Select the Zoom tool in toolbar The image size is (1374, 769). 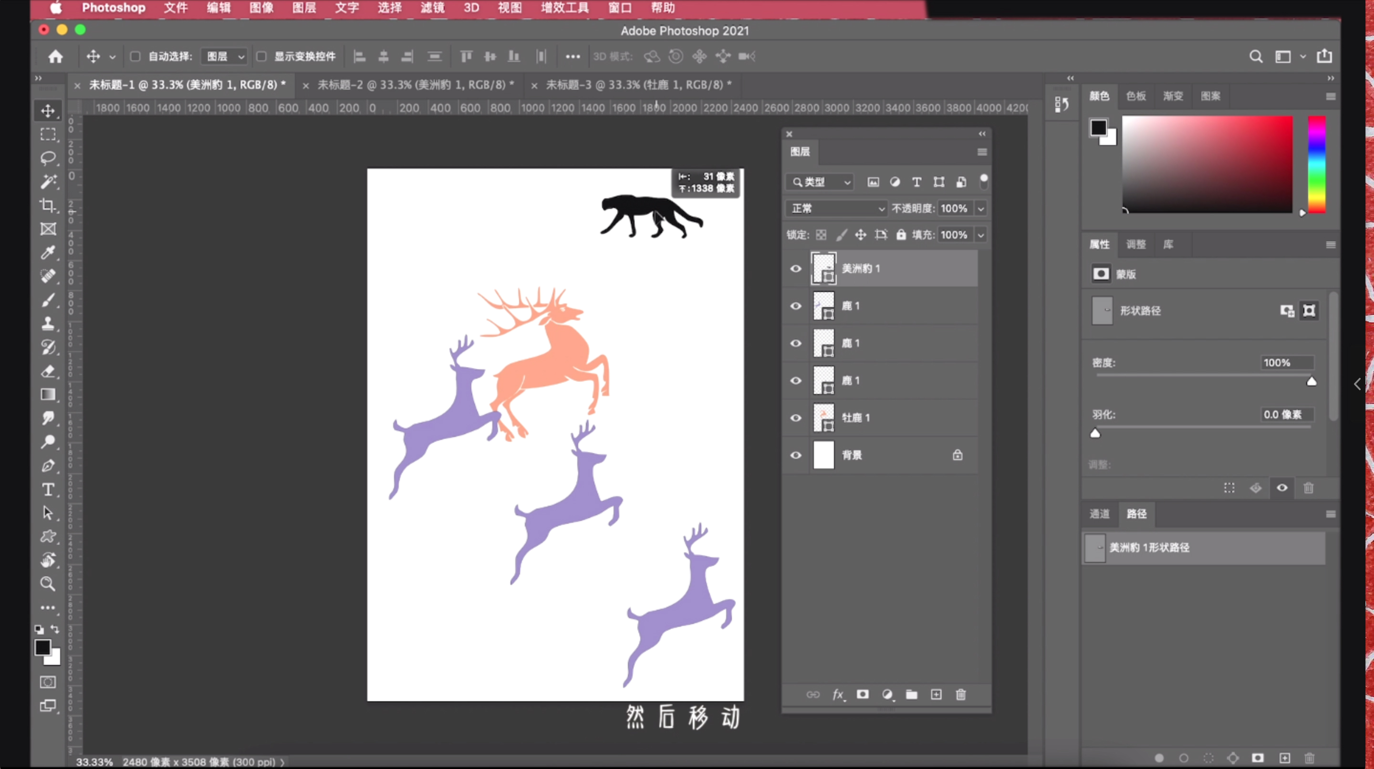pyautogui.click(x=48, y=583)
